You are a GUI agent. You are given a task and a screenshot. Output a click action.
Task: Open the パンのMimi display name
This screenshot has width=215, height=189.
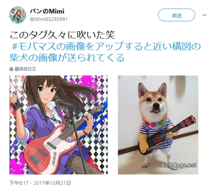click(47, 11)
